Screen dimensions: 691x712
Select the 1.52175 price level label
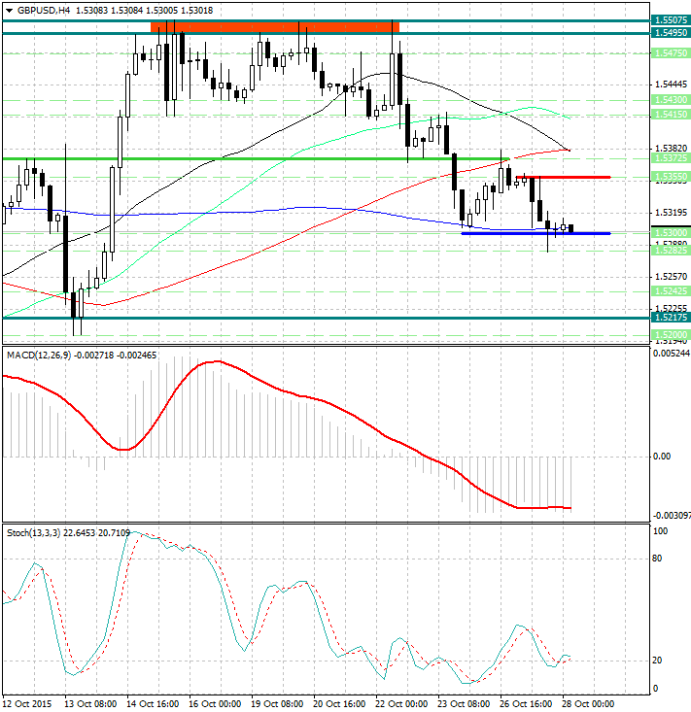[671, 318]
